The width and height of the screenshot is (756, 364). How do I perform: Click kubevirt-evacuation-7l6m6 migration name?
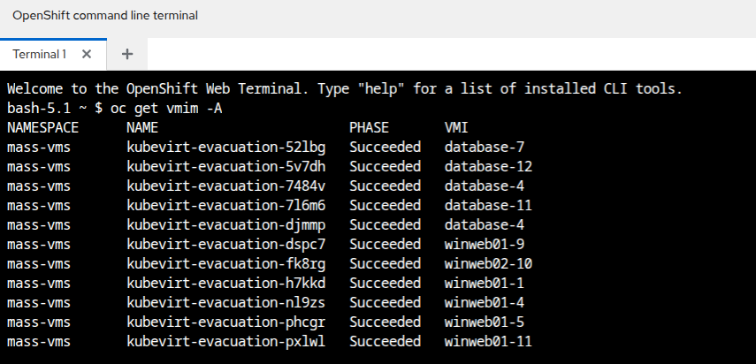226,205
